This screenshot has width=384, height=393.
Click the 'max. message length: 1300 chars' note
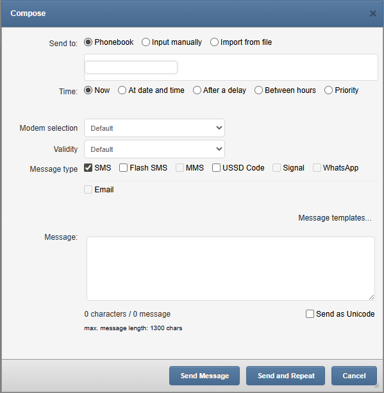[133, 328]
